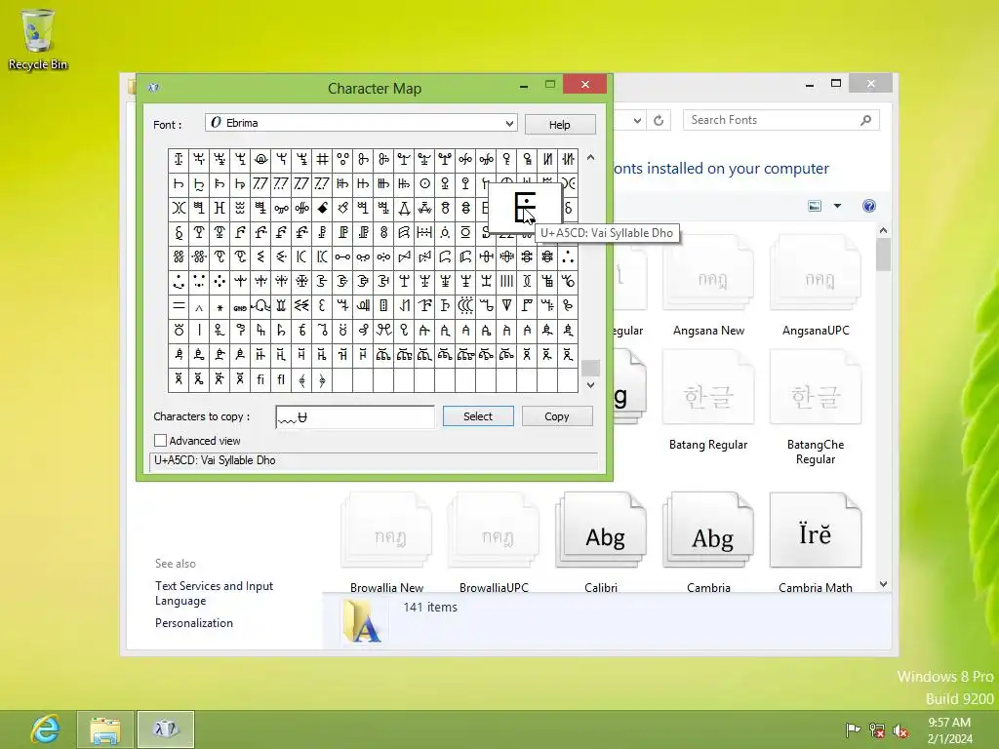Select the 'fi' ligature character in grid
The width and height of the screenshot is (999, 749).
click(x=260, y=379)
